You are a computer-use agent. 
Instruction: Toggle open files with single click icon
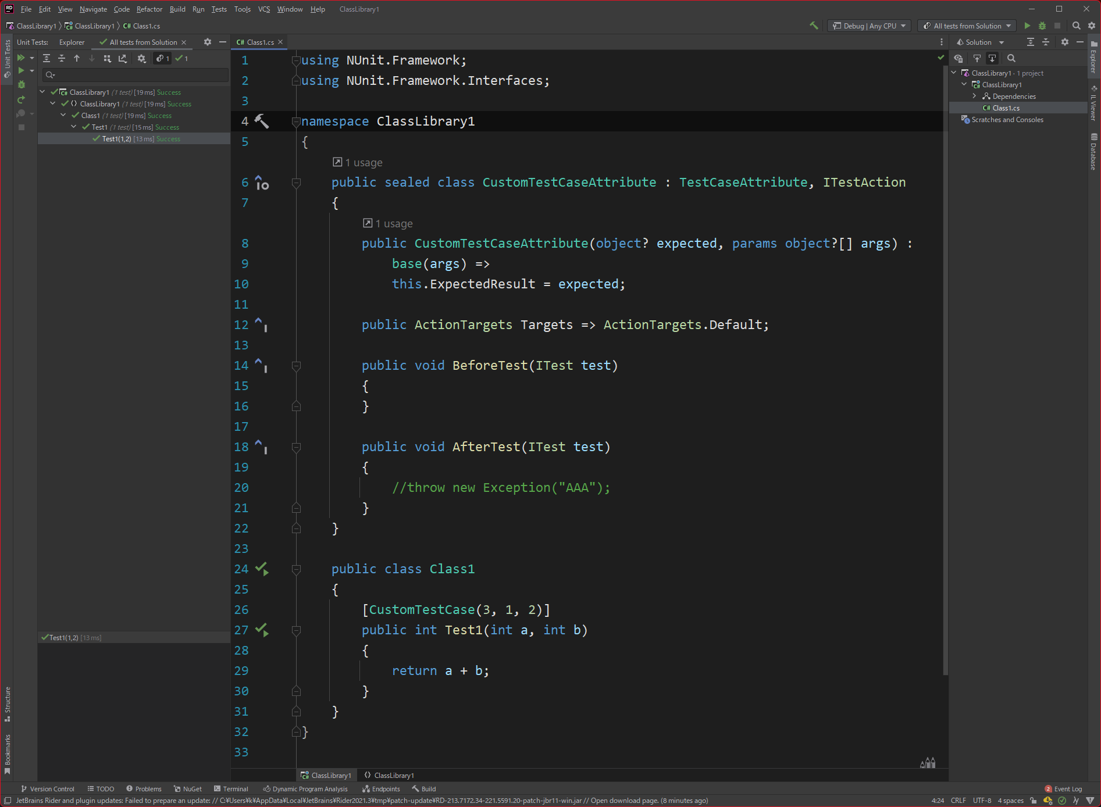(977, 58)
